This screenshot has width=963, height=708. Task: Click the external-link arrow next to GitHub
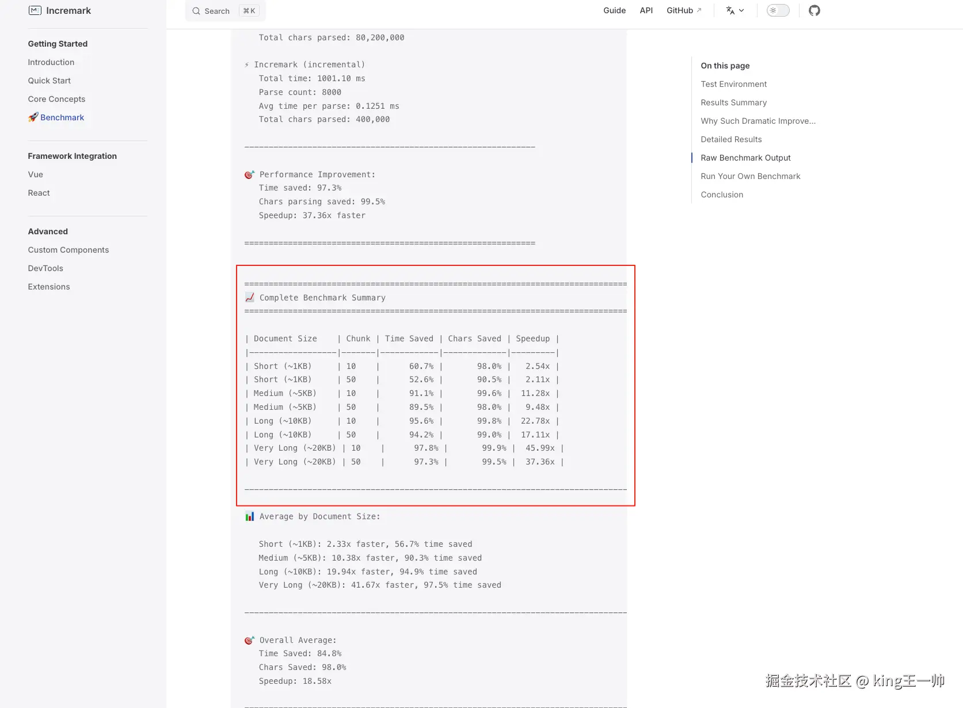click(x=699, y=10)
